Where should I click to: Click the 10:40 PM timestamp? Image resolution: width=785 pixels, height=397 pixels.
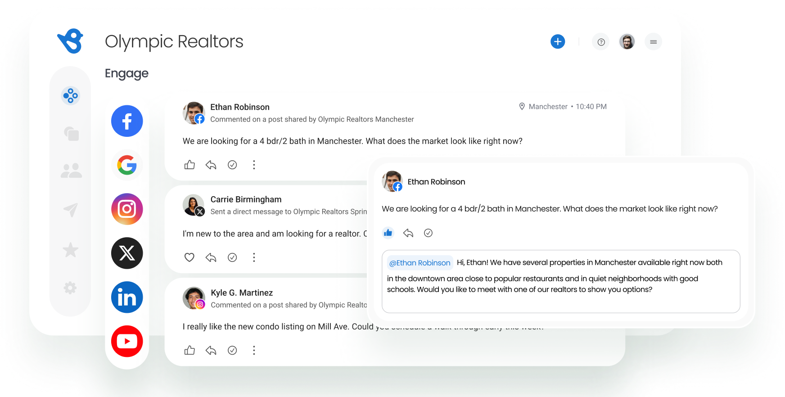coord(591,107)
